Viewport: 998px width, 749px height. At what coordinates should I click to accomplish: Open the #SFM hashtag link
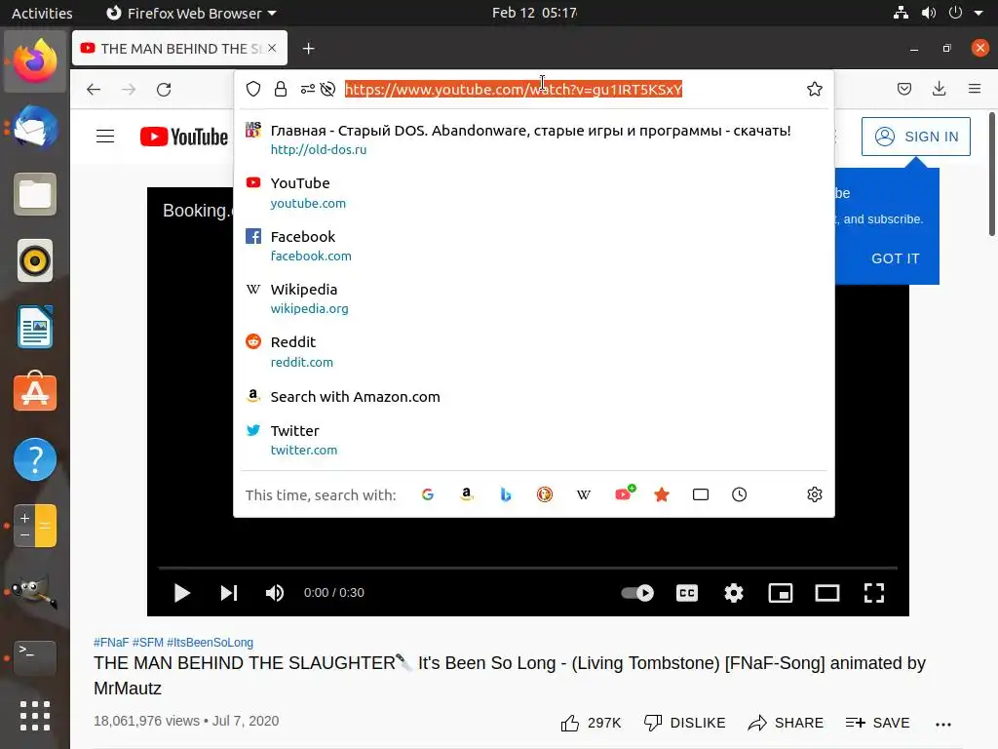148,642
